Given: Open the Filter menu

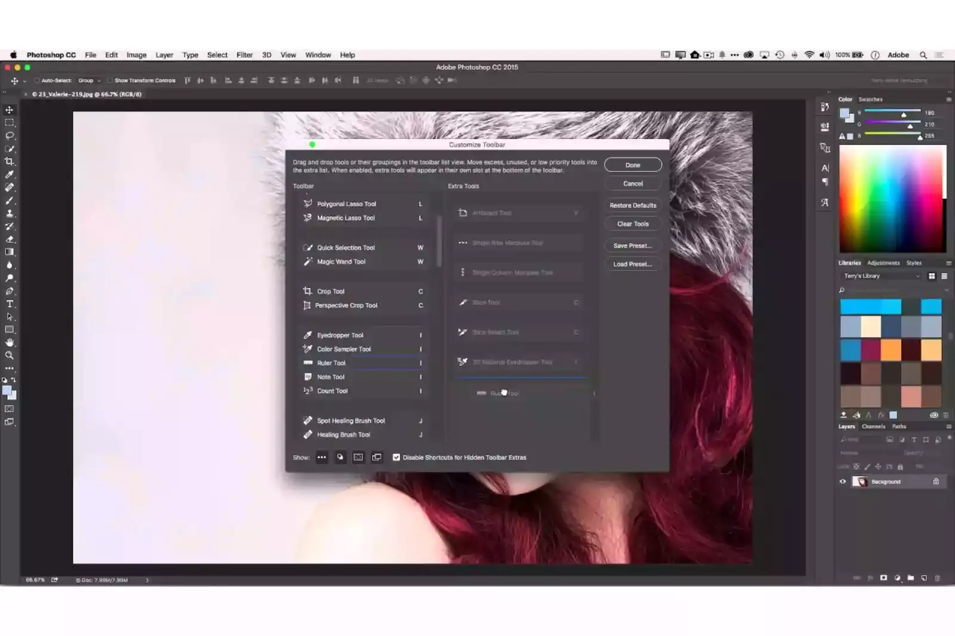Looking at the screenshot, I should coord(244,54).
